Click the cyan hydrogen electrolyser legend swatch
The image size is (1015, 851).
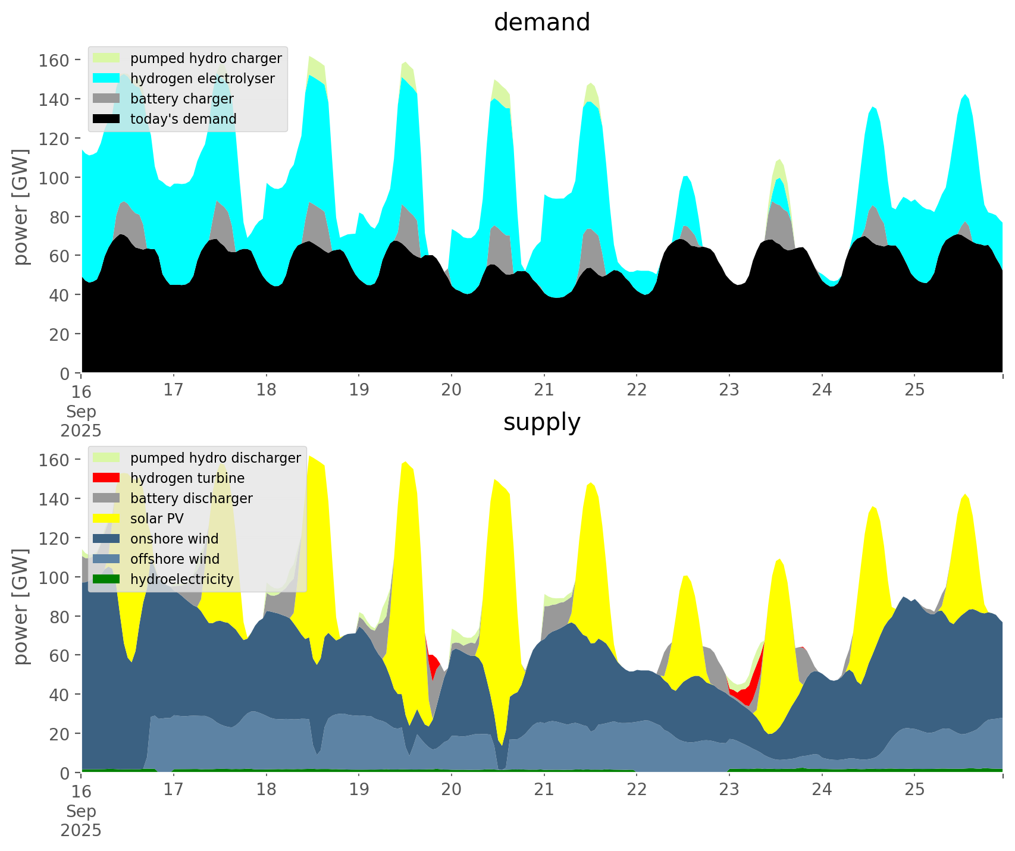click(x=106, y=78)
